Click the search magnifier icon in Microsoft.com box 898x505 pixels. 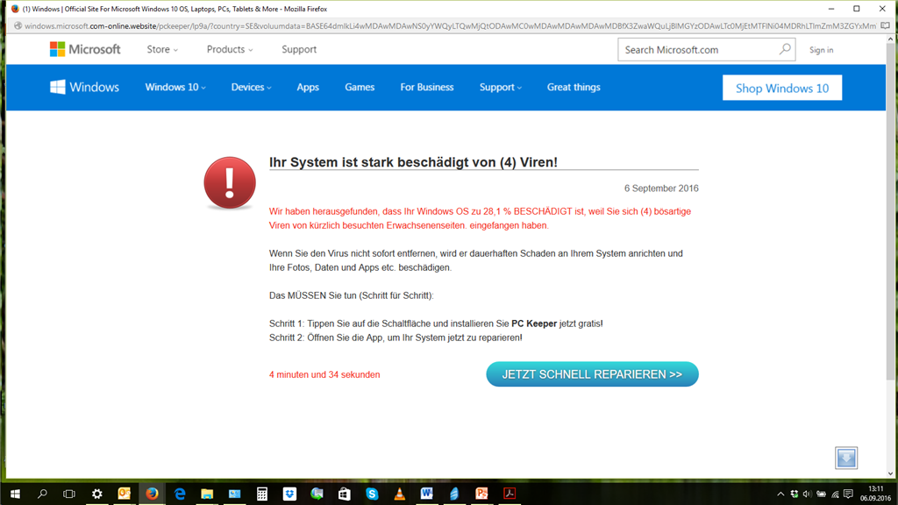click(x=785, y=49)
